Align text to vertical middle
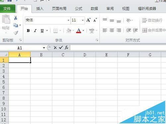Image resolution: width=166 pixels, height=124 pixels. [x=112, y=20]
